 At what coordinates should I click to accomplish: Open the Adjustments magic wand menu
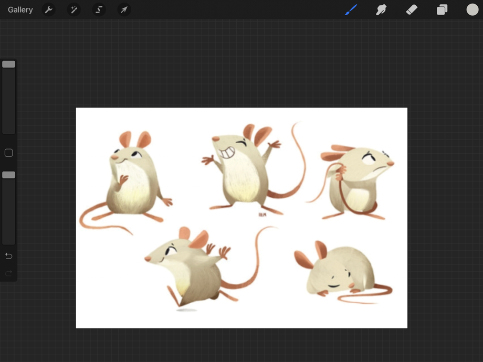pyautogui.click(x=74, y=10)
